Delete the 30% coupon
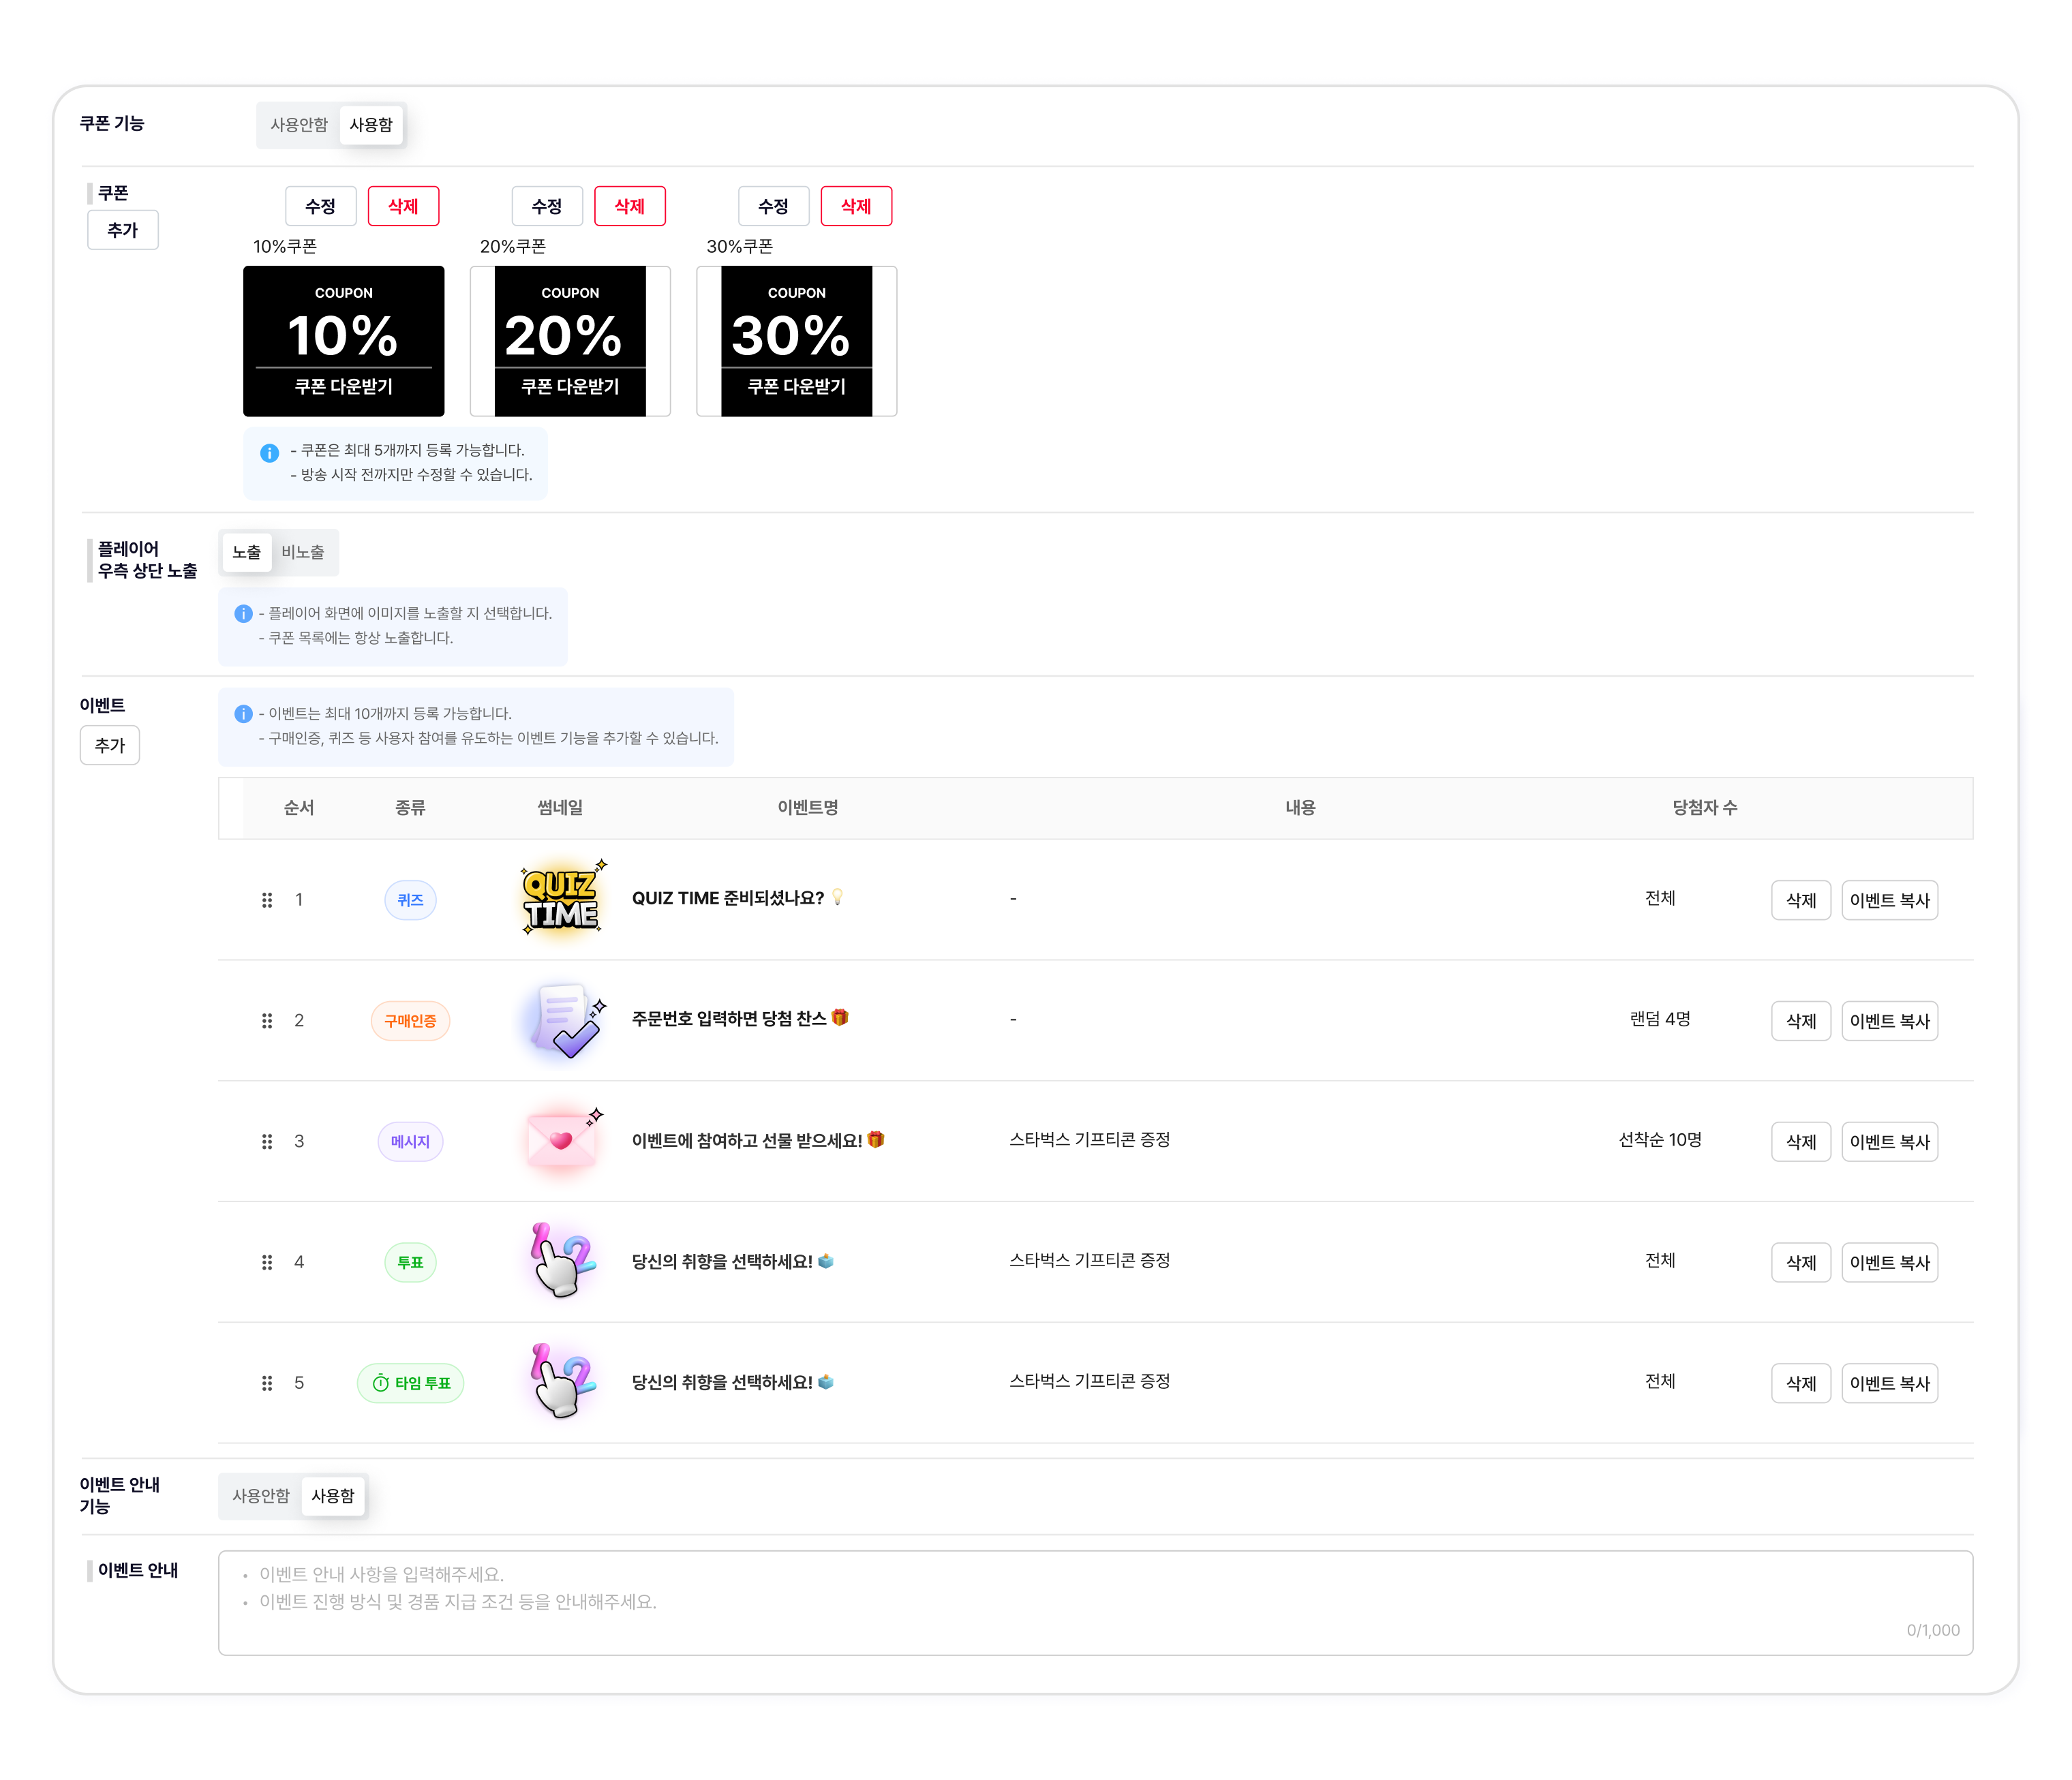 pos(856,206)
